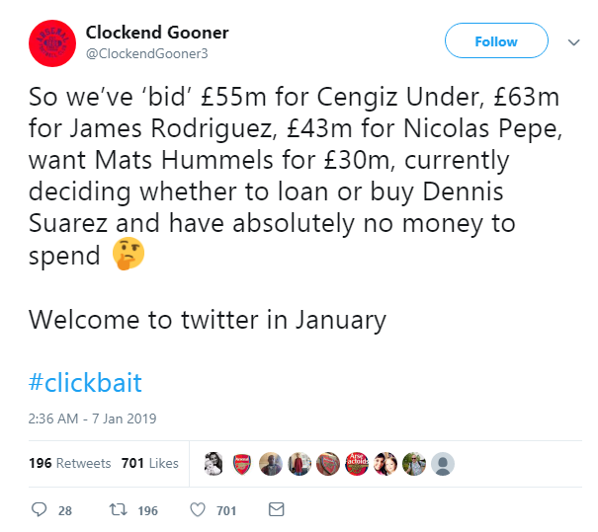Click the default grey silhouette liker avatar
The height and width of the screenshot is (532, 598).
(x=444, y=463)
